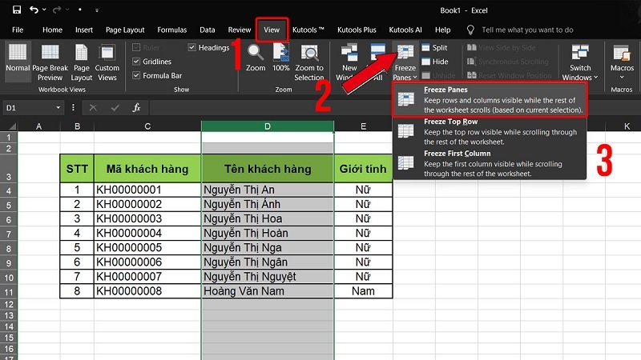
Task: Customize Quick Access Toolbar dropdown
Action: [97, 10]
